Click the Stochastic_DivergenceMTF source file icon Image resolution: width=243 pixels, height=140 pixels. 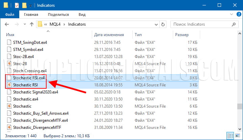9,127
